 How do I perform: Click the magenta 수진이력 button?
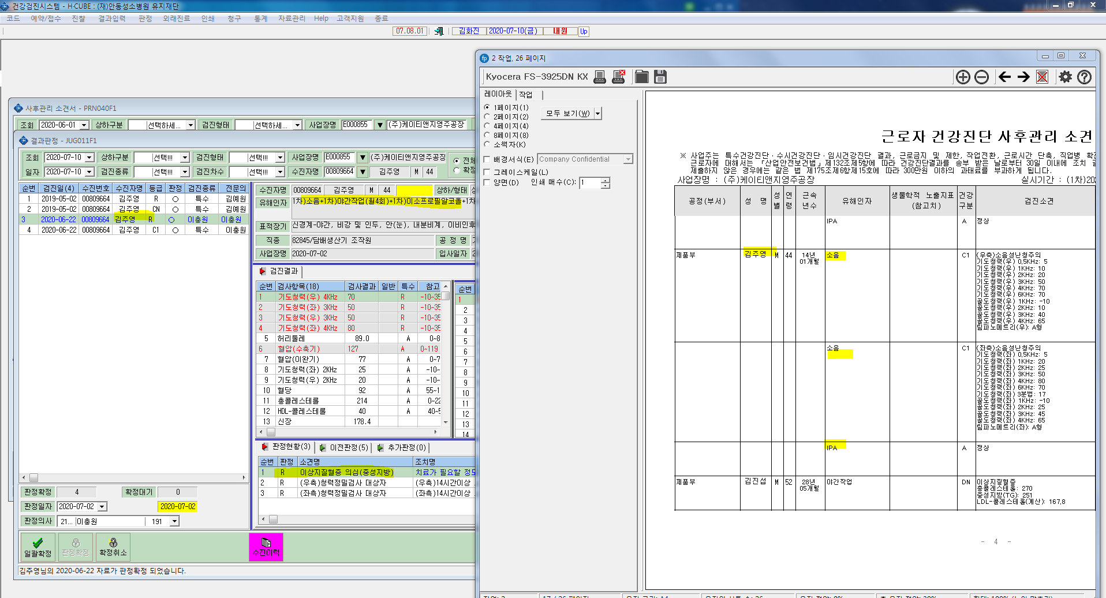click(x=266, y=547)
